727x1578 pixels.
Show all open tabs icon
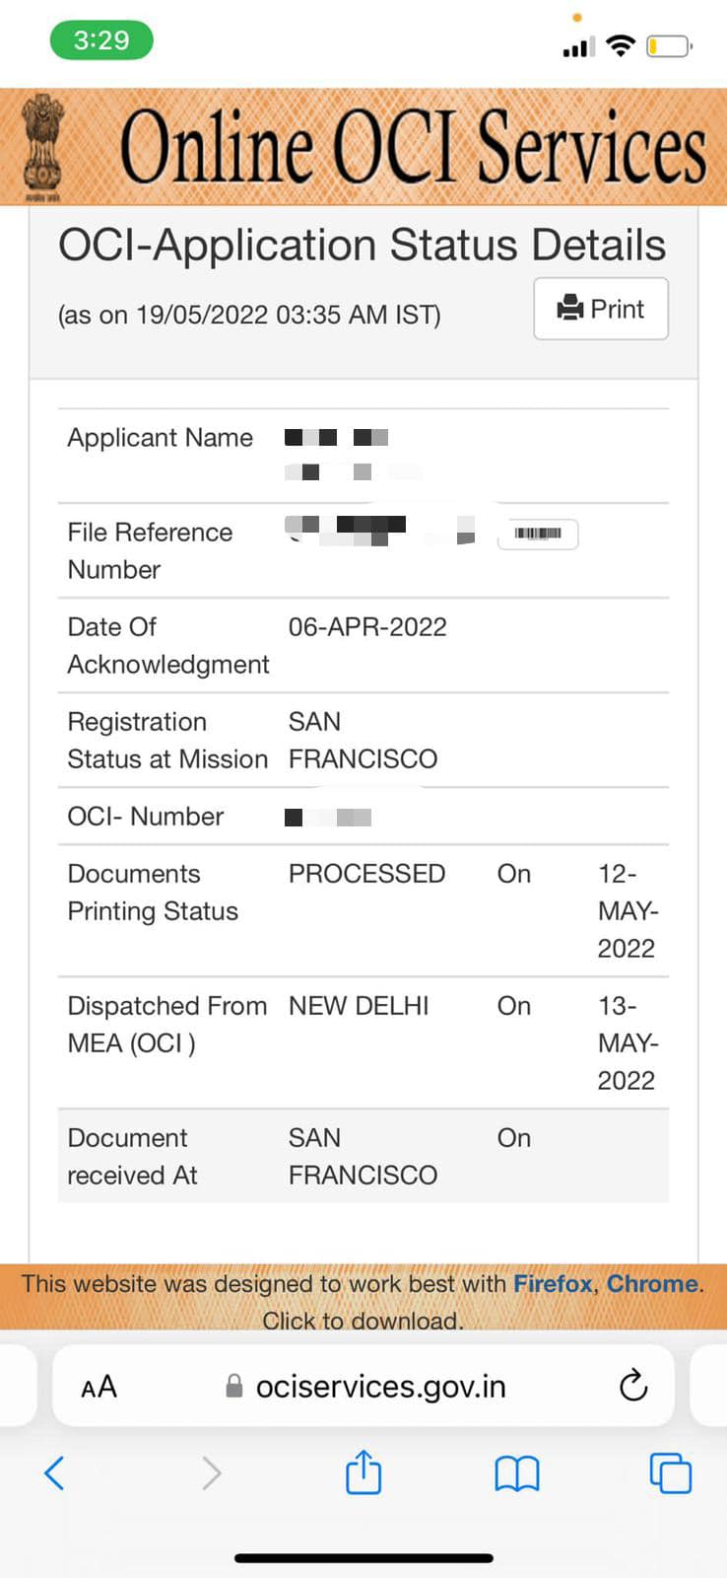coord(671,1473)
